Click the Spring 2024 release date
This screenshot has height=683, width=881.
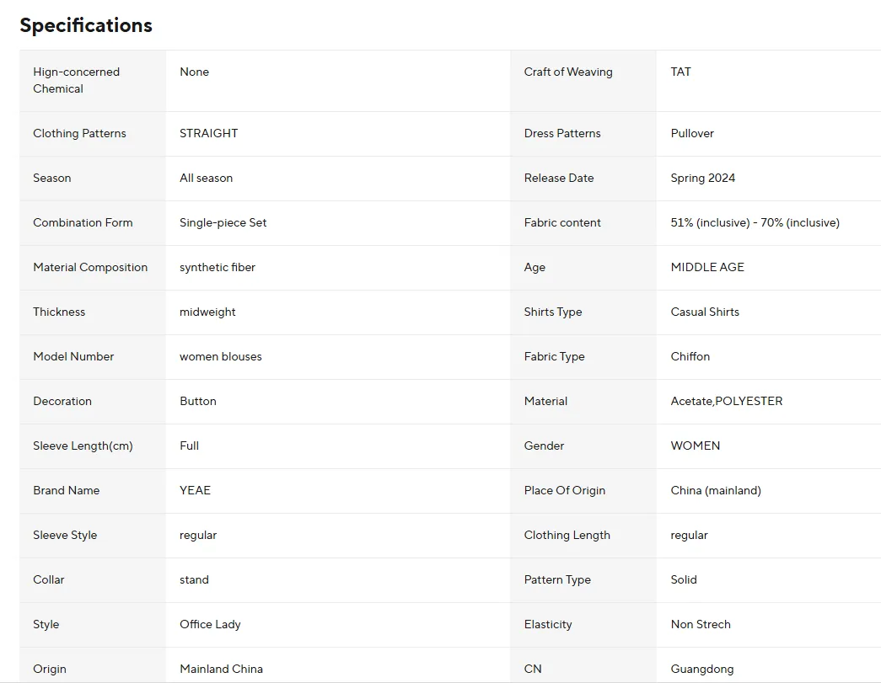tap(702, 178)
